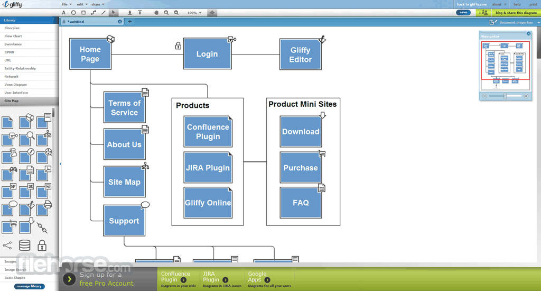Open the share menu dropdown

click(x=98, y=4)
